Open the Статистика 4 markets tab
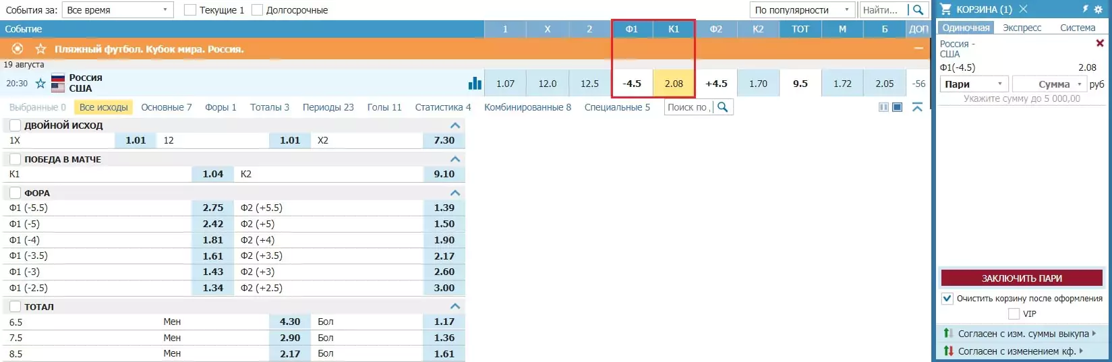Viewport: 1112px width, 362px height. [x=442, y=107]
